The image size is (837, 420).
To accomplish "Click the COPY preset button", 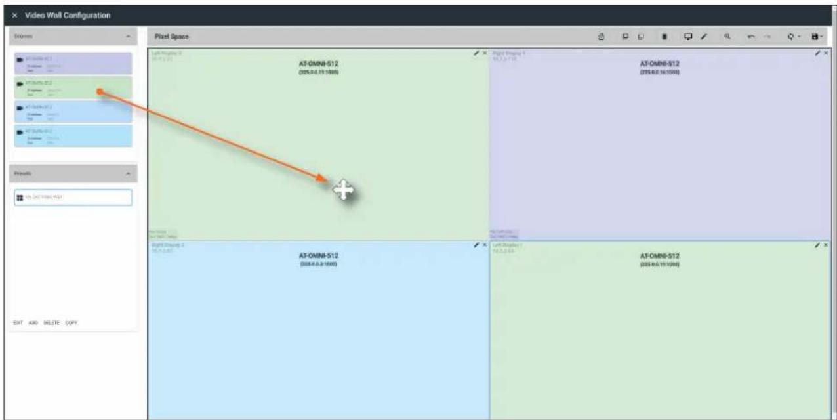I will (x=71, y=323).
